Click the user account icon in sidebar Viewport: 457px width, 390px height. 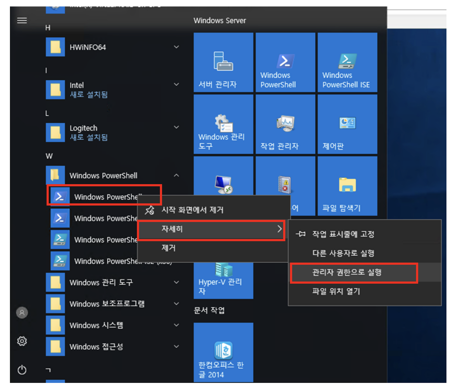[x=22, y=313]
